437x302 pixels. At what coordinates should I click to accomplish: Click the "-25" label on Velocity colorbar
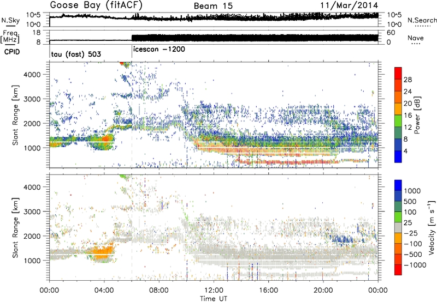(x=411, y=233)
